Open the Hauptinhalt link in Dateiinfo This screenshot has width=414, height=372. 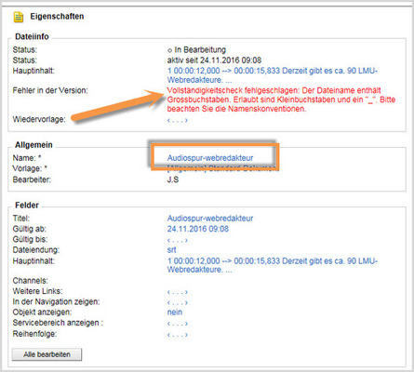(x=273, y=75)
